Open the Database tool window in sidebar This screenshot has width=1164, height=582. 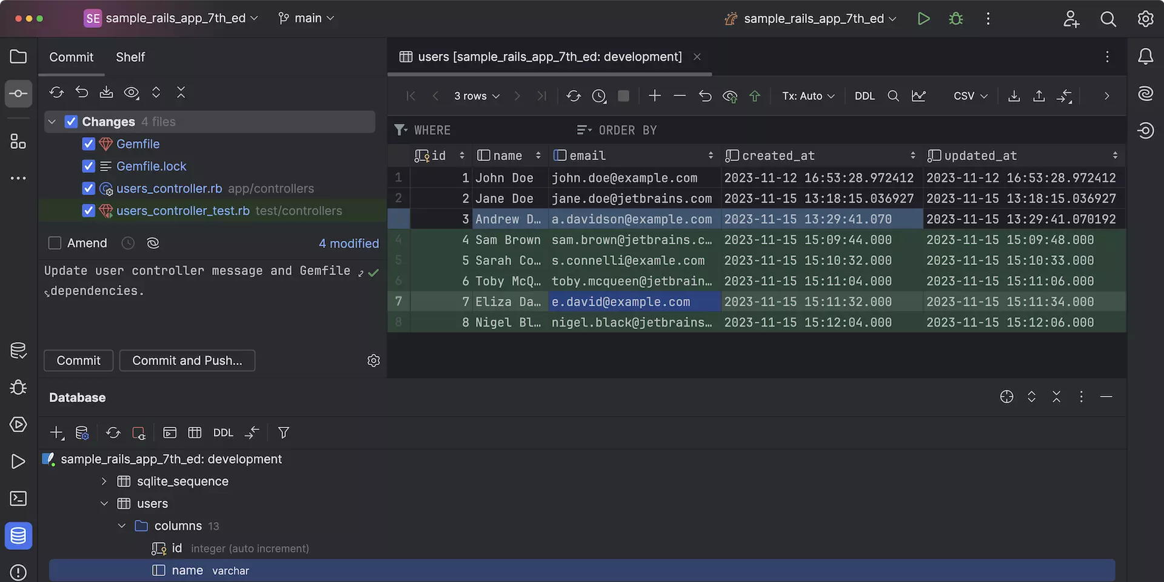[18, 536]
